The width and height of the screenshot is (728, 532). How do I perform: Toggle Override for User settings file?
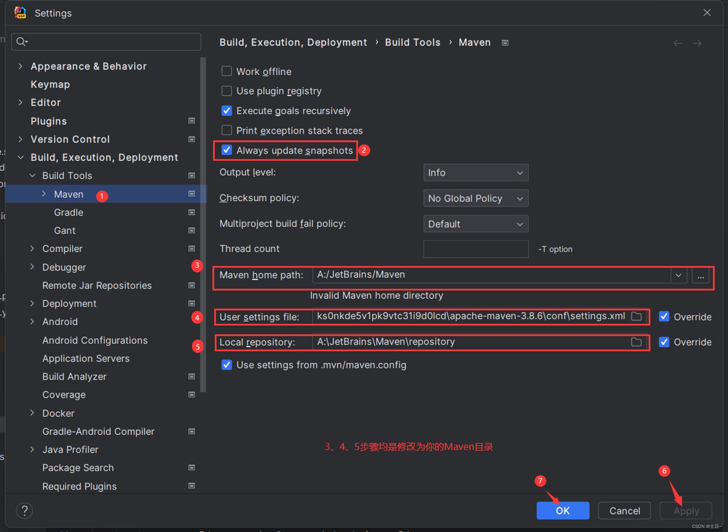click(x=664, y=316)
